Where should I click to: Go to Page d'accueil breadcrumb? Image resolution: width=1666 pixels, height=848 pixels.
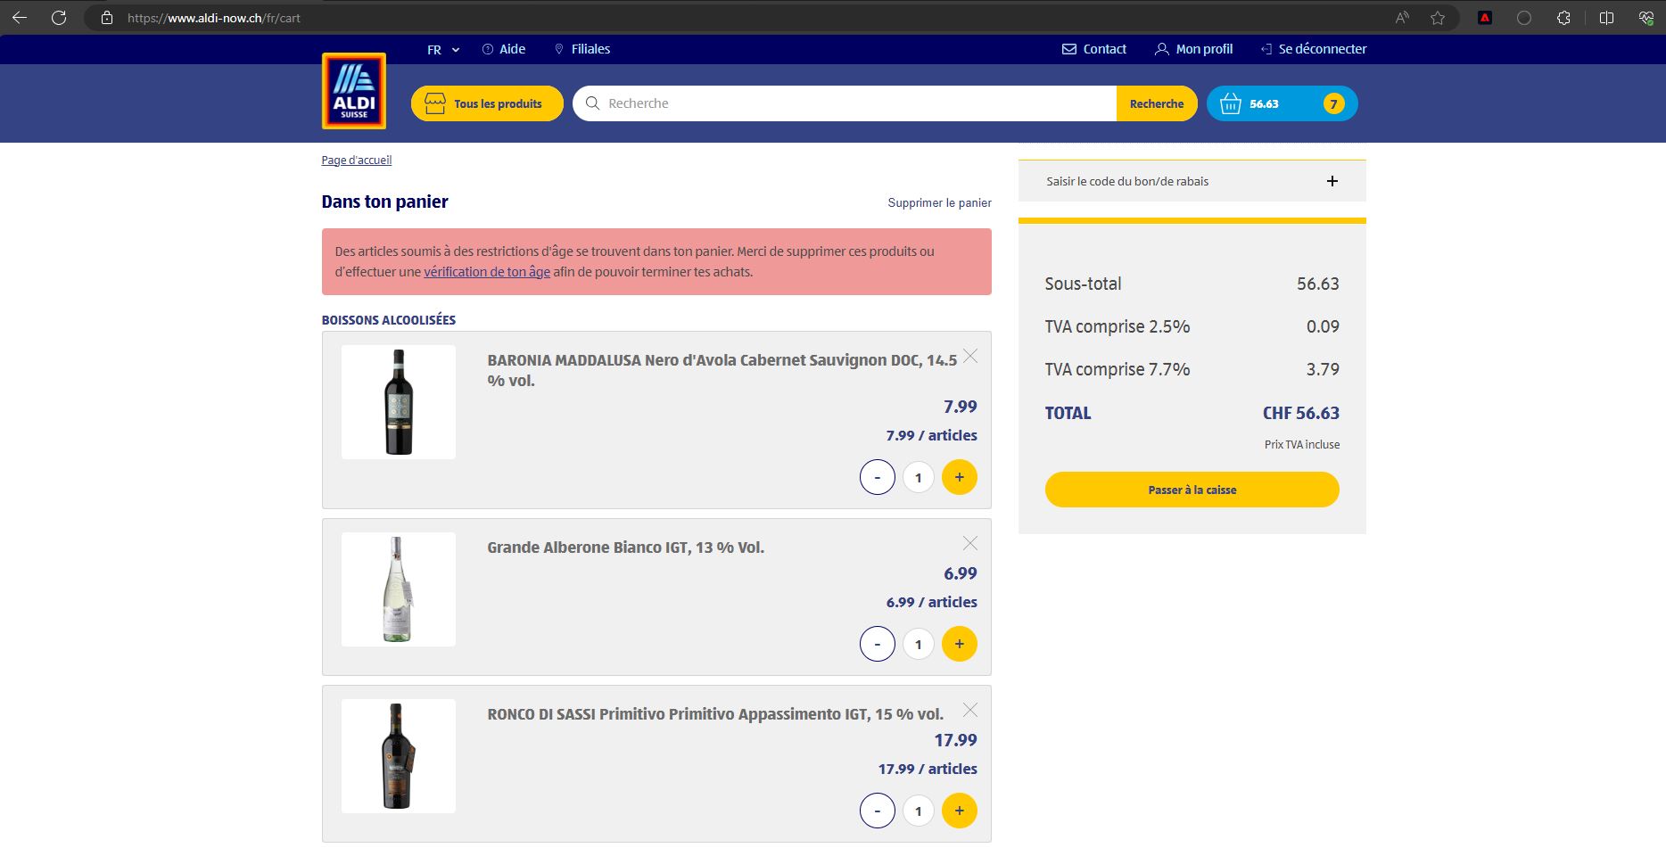point(357,161)
